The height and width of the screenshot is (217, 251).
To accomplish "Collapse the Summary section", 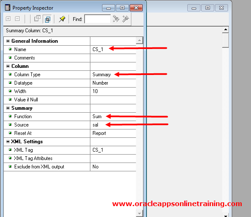I will tap(8, 108).
